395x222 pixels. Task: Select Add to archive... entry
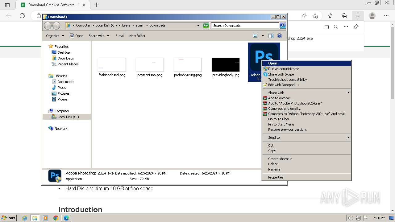[x=306, y=98]
